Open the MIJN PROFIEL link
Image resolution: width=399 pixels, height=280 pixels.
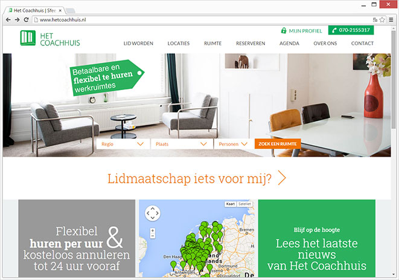click(x=301, y=31)
